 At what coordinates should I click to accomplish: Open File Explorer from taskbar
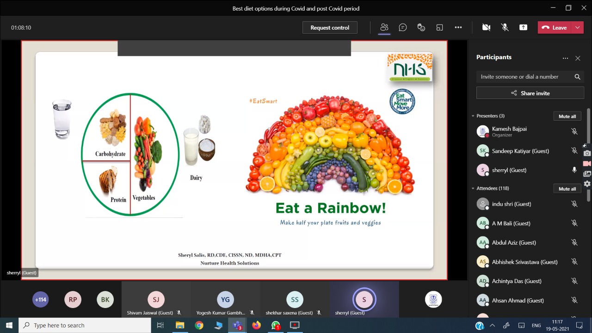coord(179,325)
